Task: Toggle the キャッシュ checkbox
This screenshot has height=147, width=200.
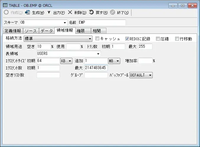Action: click(x=97, y=39)
